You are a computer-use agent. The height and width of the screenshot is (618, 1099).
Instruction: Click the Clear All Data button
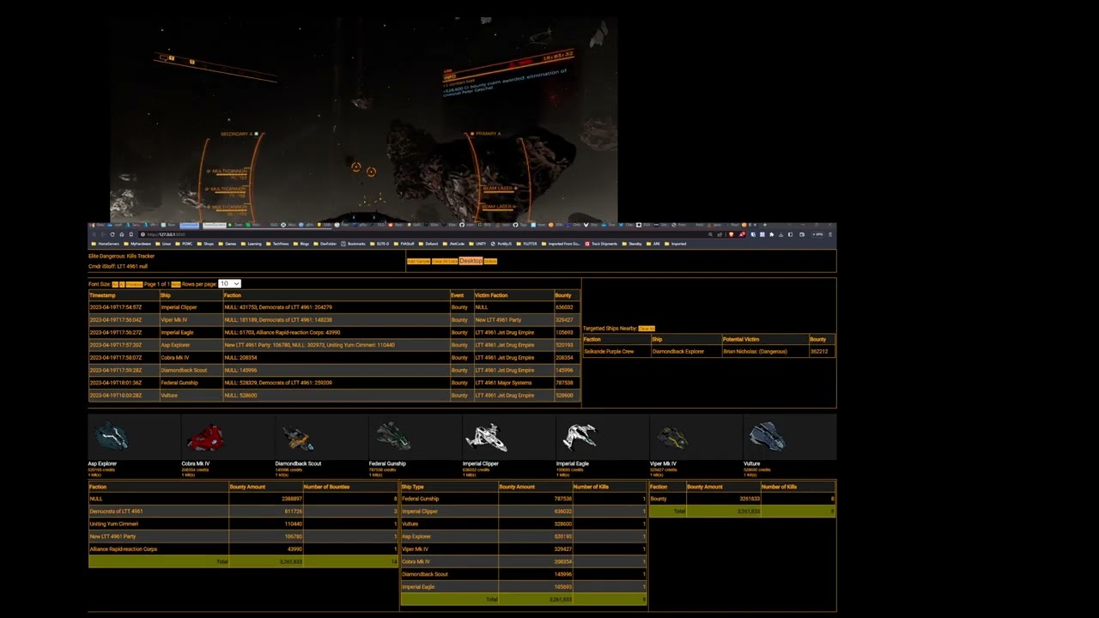pos(444,261)
